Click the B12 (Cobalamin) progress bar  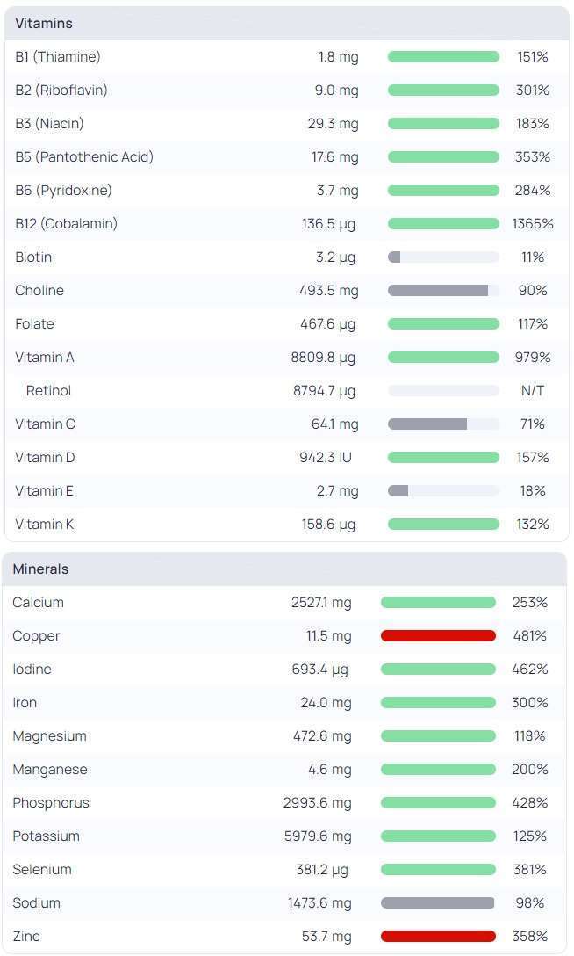coord(443,224)
